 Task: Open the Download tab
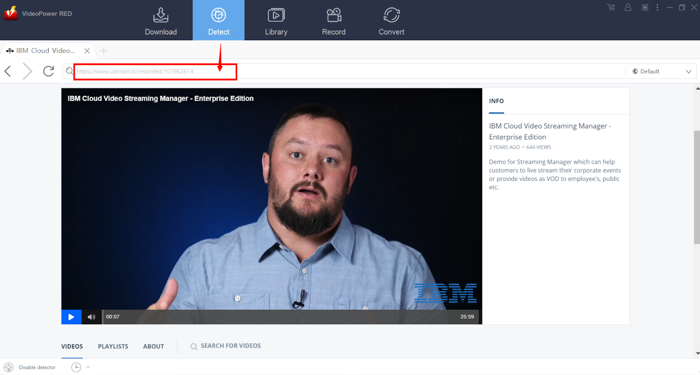(161, 21)
